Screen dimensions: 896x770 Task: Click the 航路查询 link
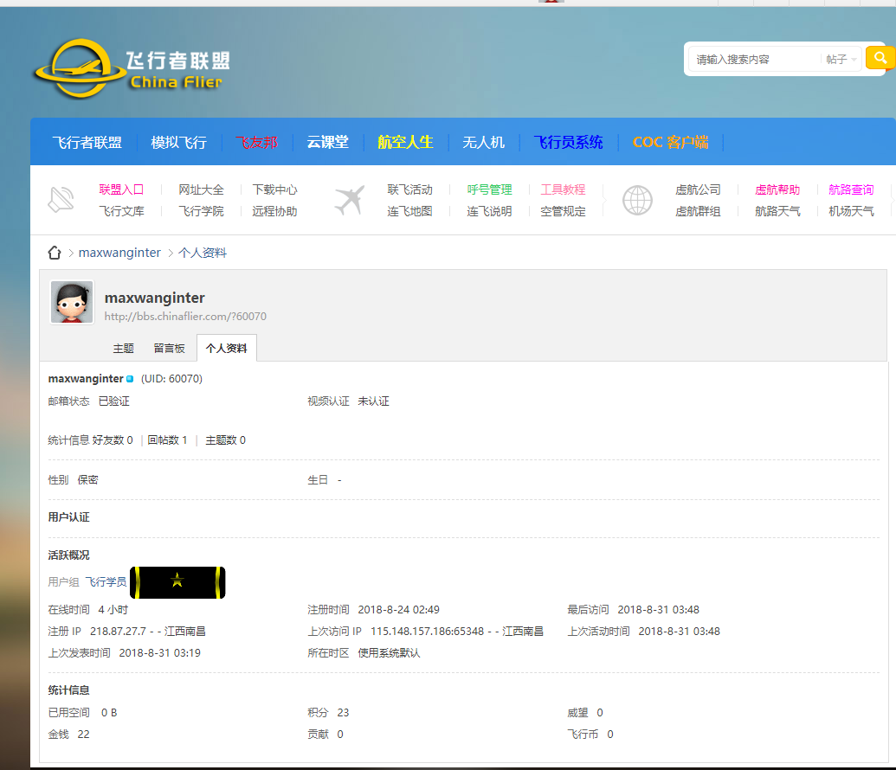coord(852,189)
